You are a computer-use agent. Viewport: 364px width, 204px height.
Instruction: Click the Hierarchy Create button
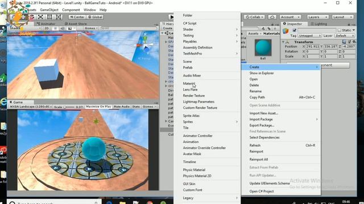tap(168, 28)
